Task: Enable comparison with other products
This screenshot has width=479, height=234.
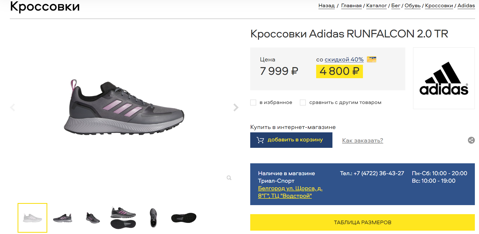Action: [302, 102]
